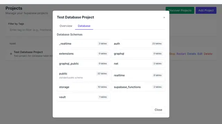
Task: Click the '3 tables' badge on _realtime
Action: 103,44
